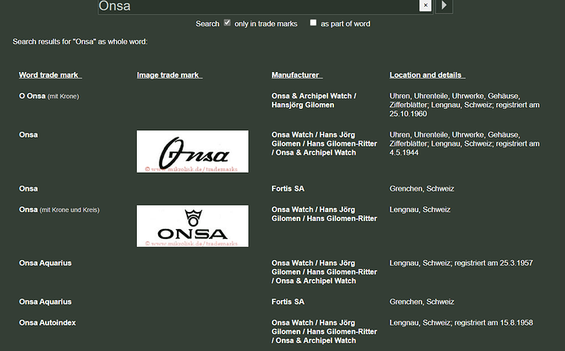The height and width of the screenshot is (351, 565).
Task: Click details registered am 4.5.1944
Action: [x=464, y=144]
